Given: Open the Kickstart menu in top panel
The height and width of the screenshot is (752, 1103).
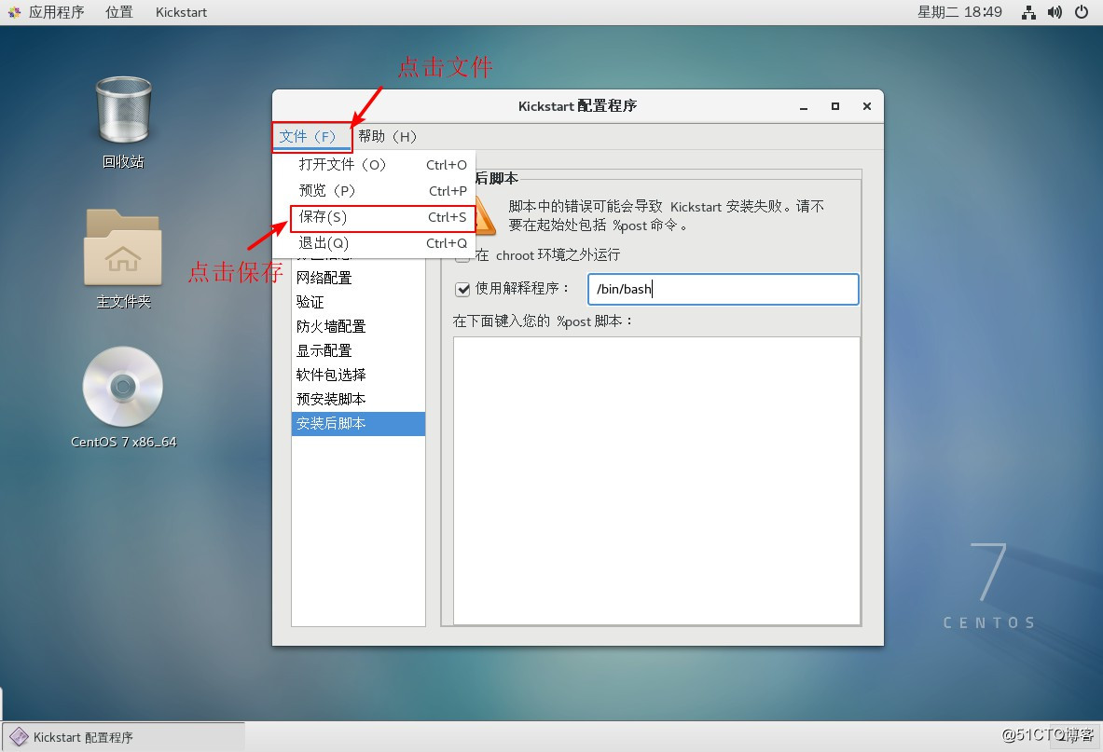Looking at the screenshot, I should coord(181,12).
